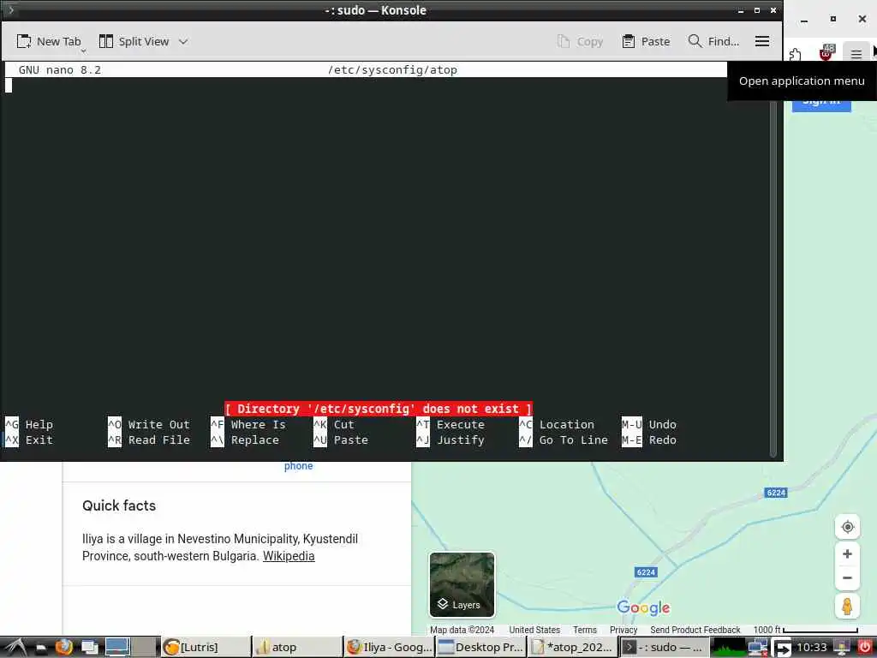The width and height of the screenshot is (877, 658).
Task: Click the Split View toolbar button
Action: point(134,41)
